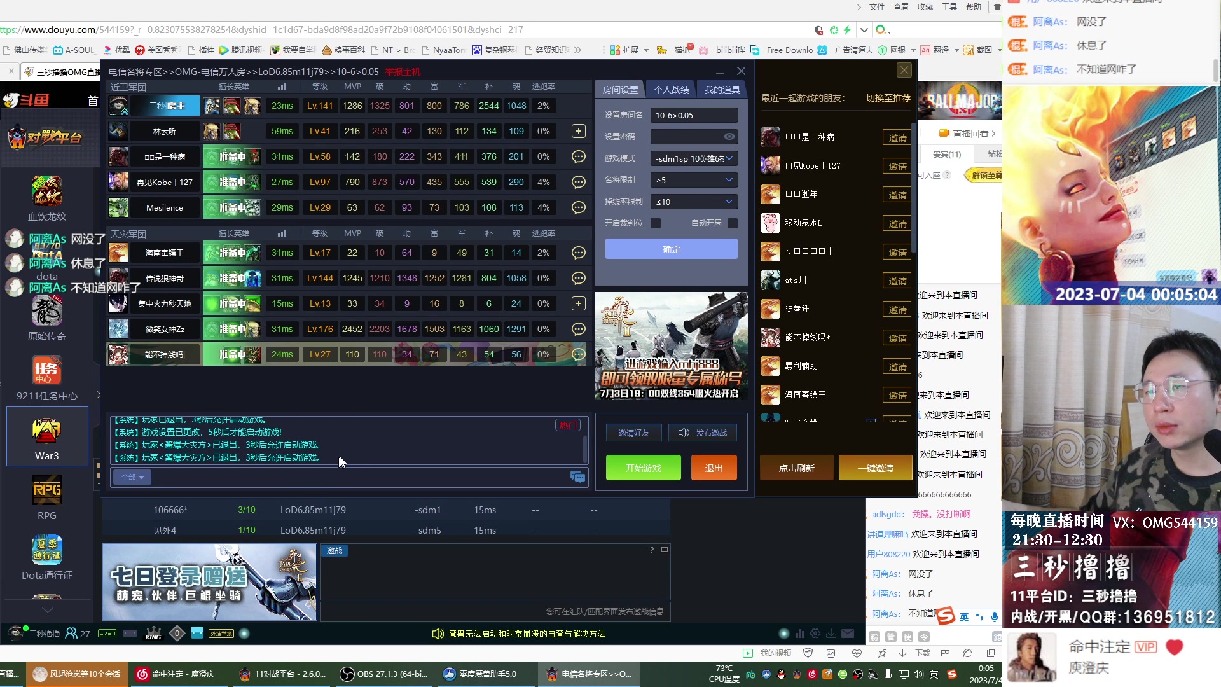The width and height of the screenshot is (1221, 687).
Task: Expand 直播回看 arrow in stream page
Action: 993,134
